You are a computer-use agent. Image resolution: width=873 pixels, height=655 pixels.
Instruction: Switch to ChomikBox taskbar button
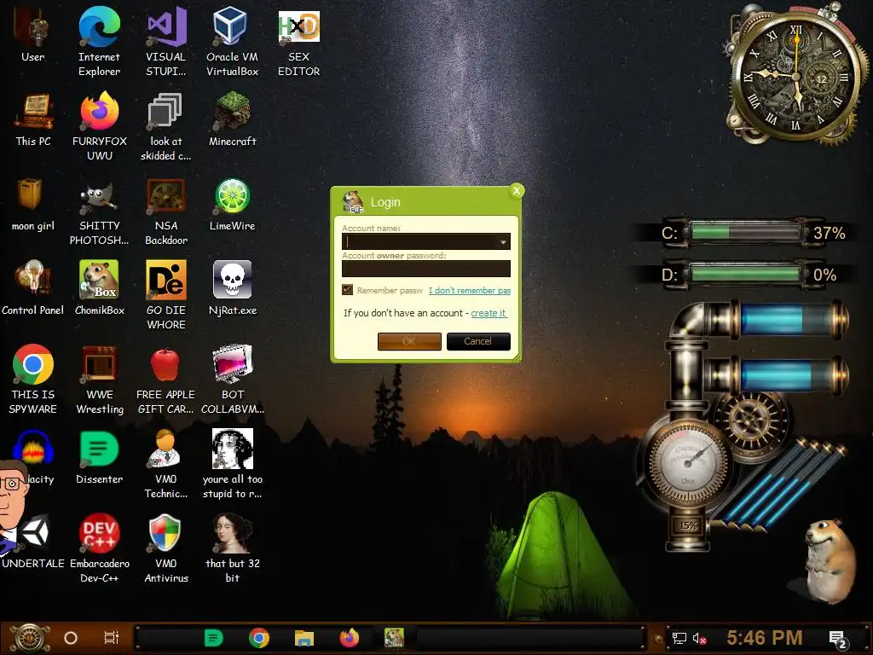pyautogui.click(x=394, y=638)
